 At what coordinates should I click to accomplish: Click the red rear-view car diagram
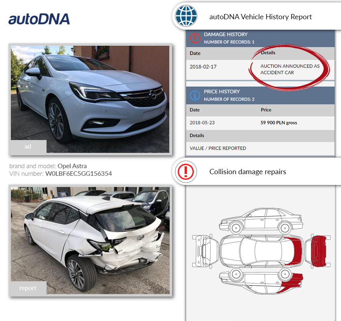(x=318, y=251)
